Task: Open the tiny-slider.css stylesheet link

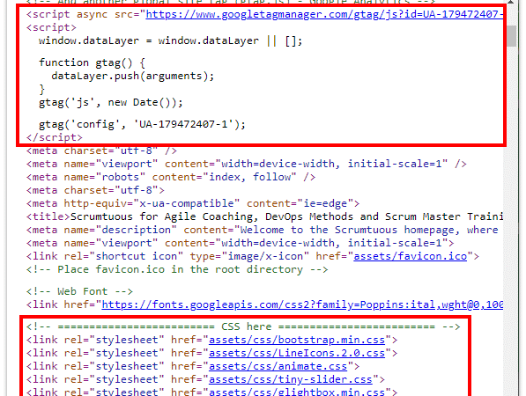Action: (x=291, y=379)
